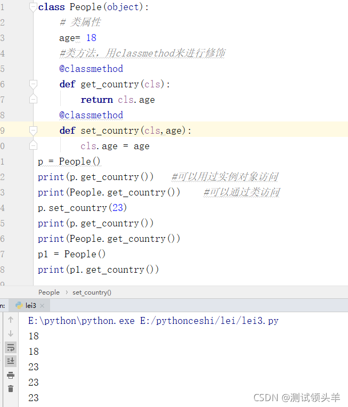Collapse the get_country method fold marker

[34, 84]
